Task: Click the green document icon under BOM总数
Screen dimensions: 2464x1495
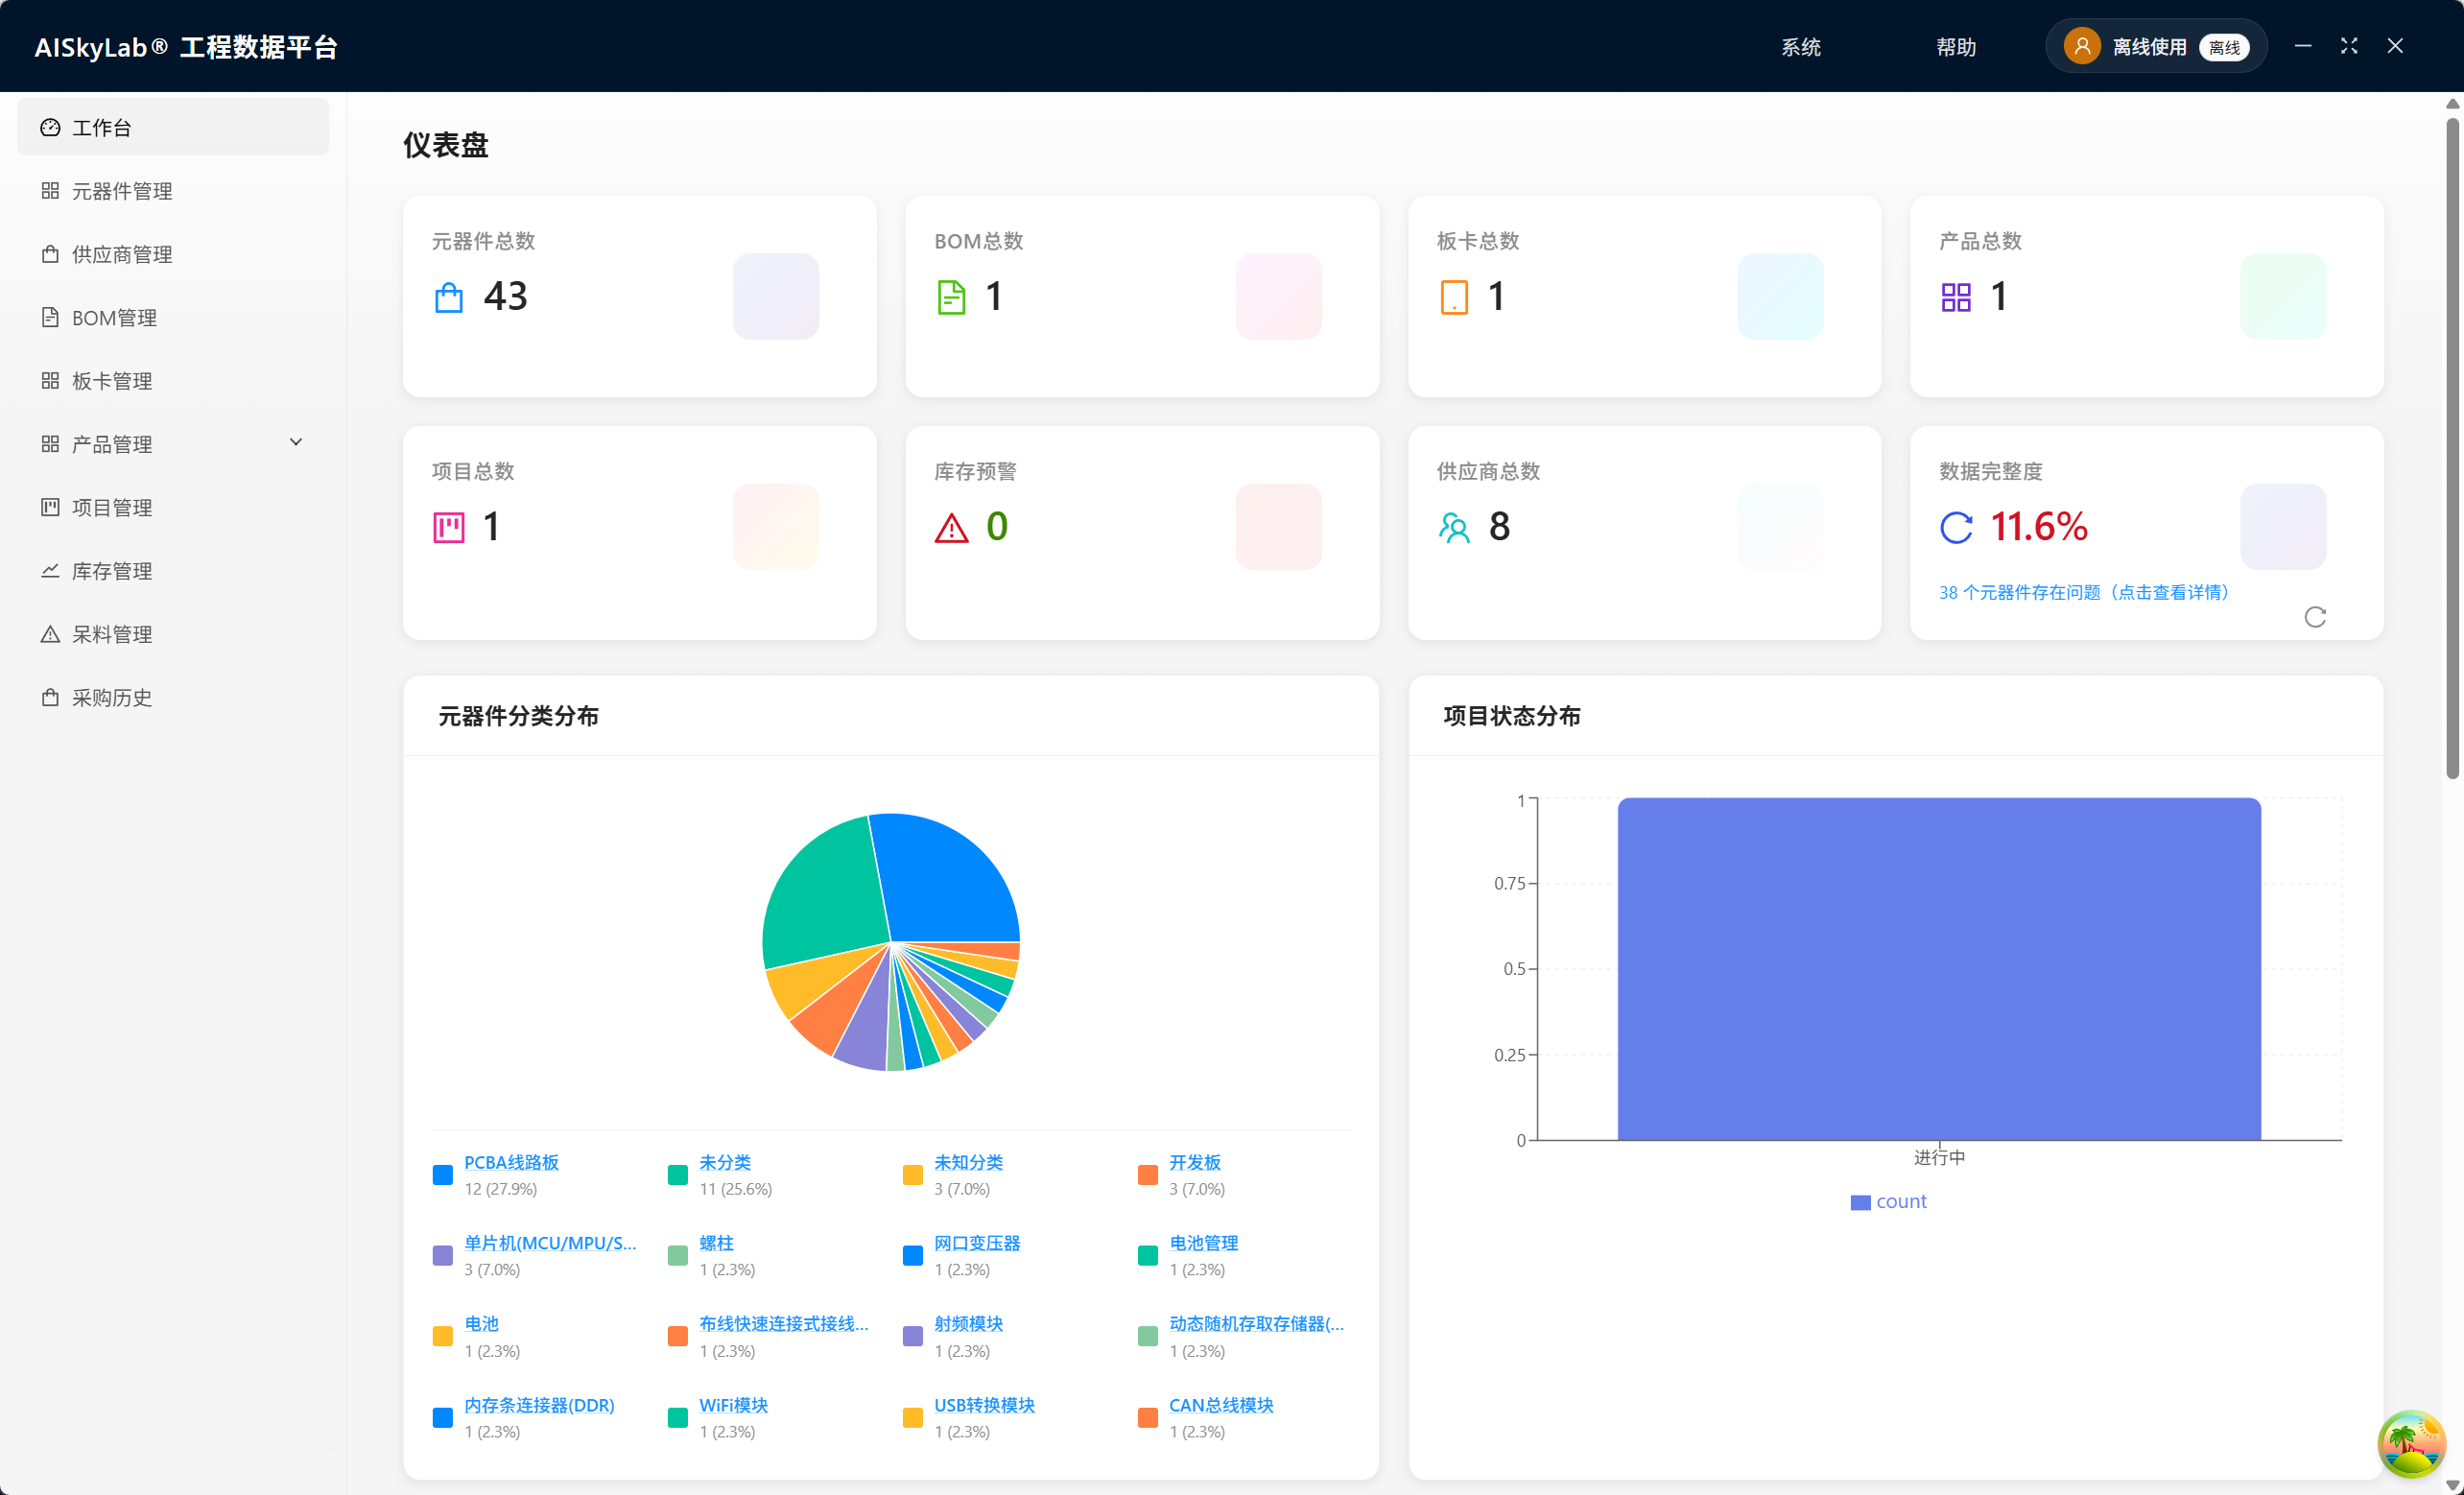Action: click(951, 297)
